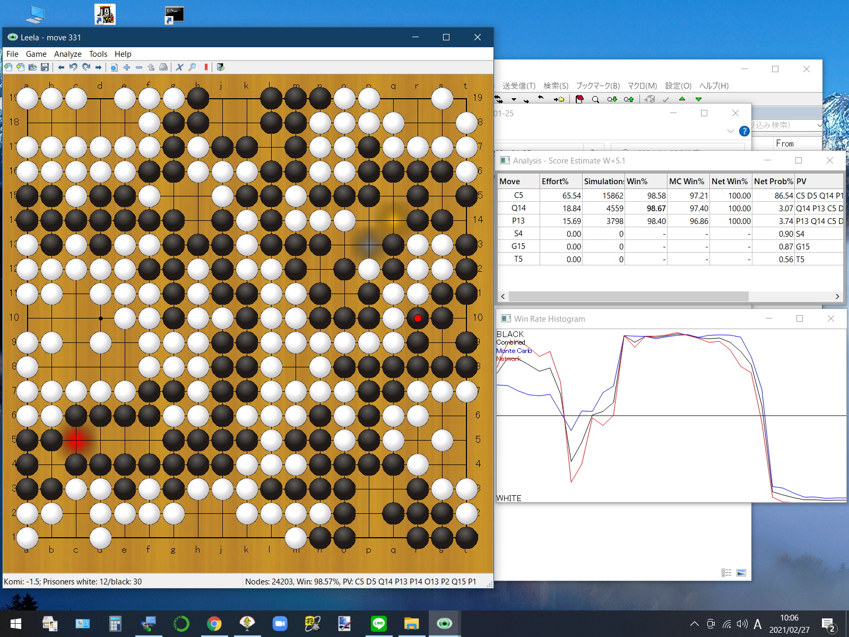Click the red bookmark toolbar icon
Screen dimensions: 849x637
pos(206,67)
